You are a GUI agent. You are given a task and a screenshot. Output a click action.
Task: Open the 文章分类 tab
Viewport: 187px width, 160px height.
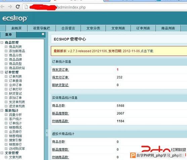pyautogui.click(x=93, y=28)
